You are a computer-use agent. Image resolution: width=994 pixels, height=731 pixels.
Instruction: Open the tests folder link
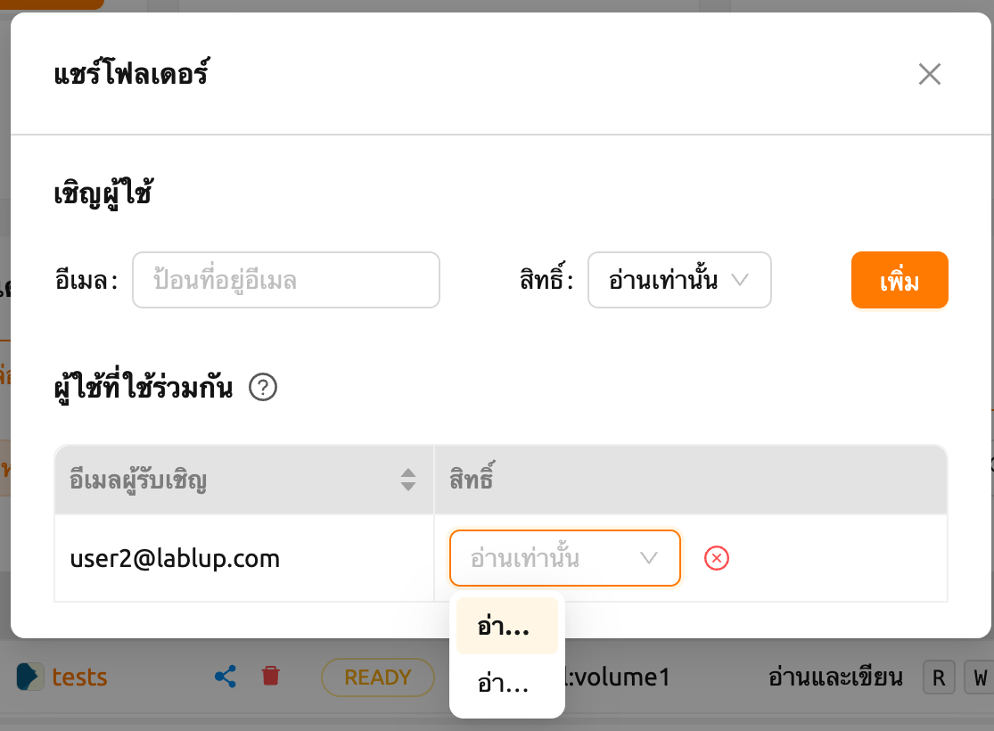tap(79, 678)
